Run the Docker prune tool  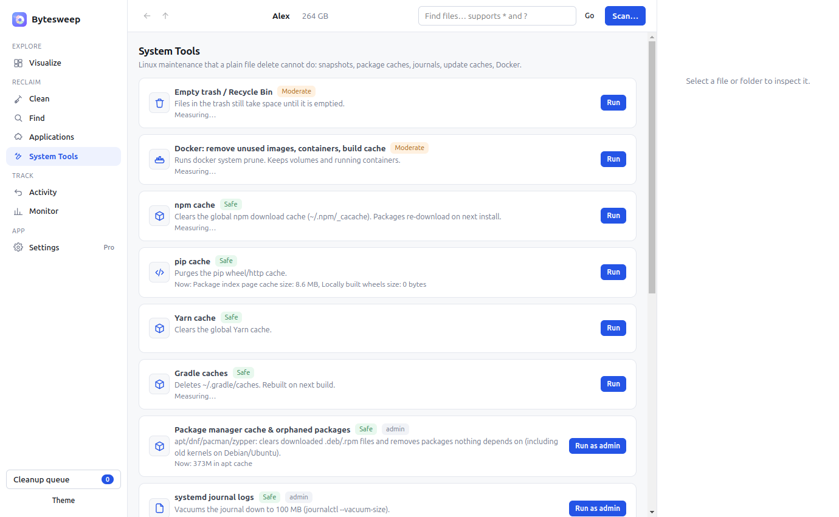point(613,159)
